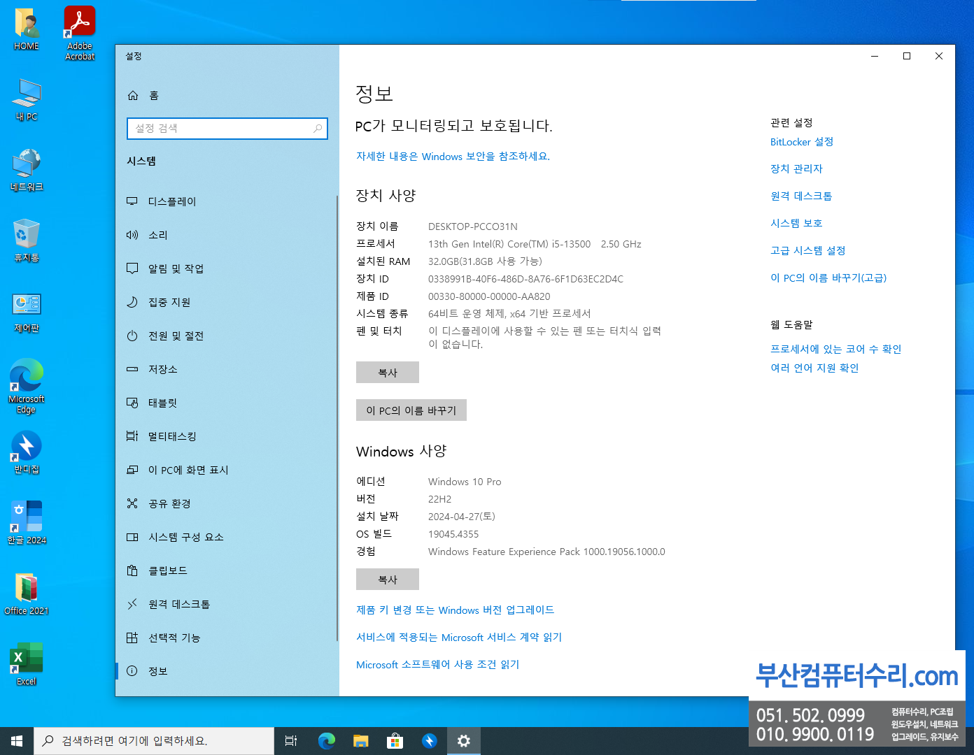Image resolution: width=974 pixels, height=755 pixels.
Task: Select the 설치된 RAM value 32.0GB
Action: click(x=485, y=261)
